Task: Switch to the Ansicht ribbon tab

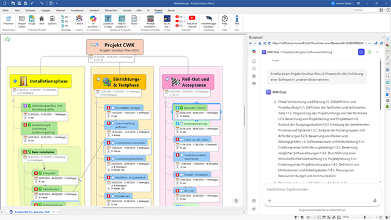Action: pyautogui.click(x=127, y=10)
